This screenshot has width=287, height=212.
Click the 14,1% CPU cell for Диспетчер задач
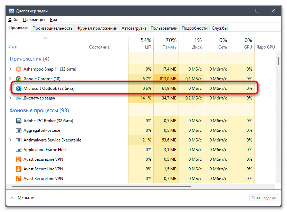point(141,98)
